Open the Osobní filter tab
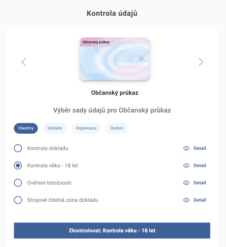Viewport: 226px width, 247px height. (117, 128)
